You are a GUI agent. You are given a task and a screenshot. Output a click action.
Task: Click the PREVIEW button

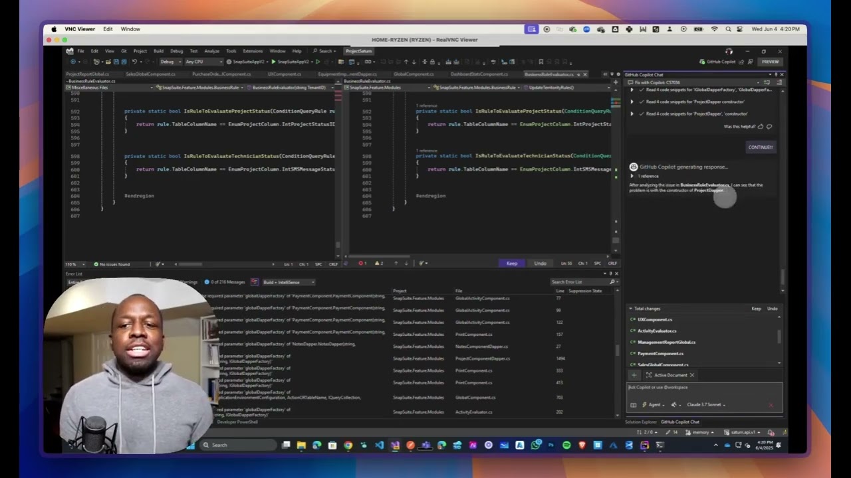coord(770,62)
